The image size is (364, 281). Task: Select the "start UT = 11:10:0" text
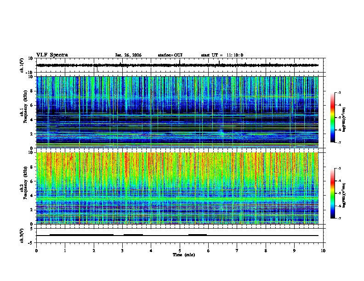pyautogui.click(x=222, y=55)
